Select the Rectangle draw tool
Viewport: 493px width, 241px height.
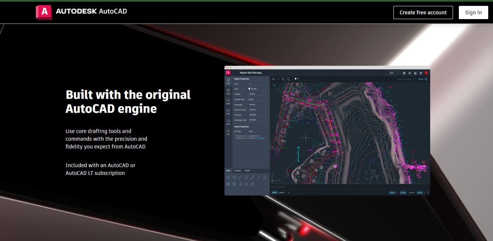(228, 177)
